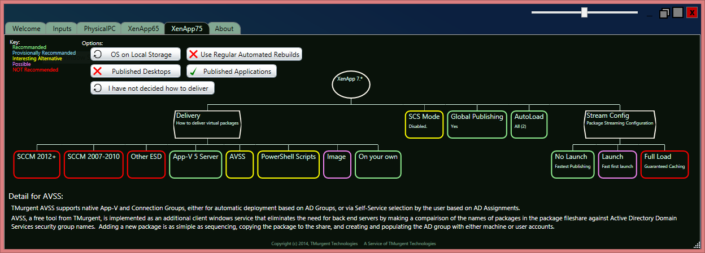
Task: Select the AVSS delivery box
Action: pyautogui.click(x=240, y=165)
